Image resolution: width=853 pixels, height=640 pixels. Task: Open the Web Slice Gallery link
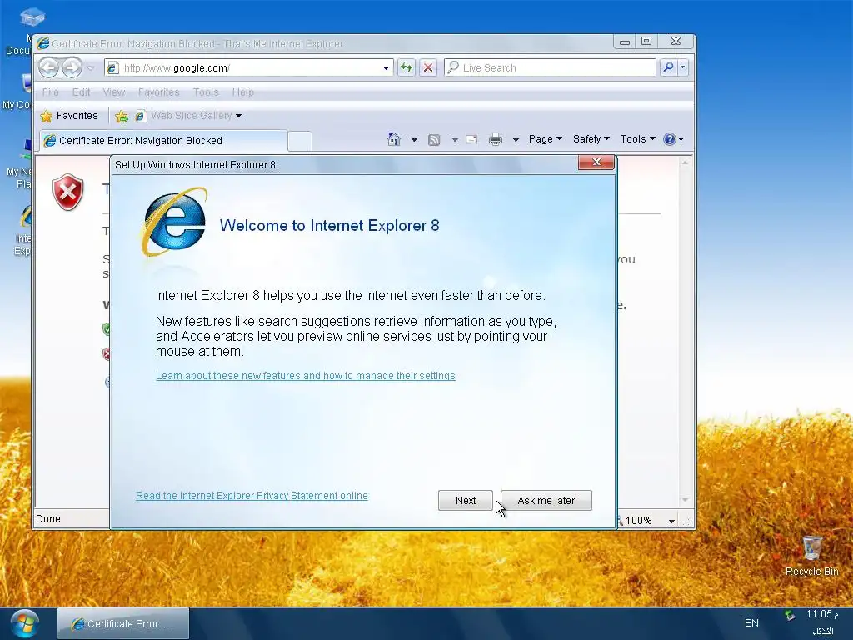click(188, 115)
